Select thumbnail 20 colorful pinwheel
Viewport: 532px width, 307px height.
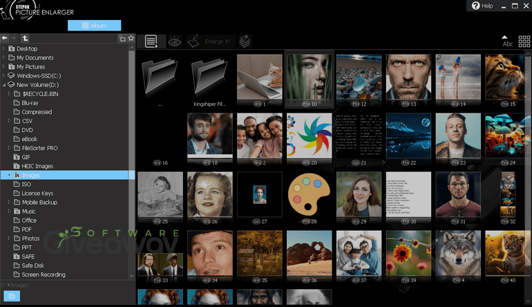pos(309,136)
